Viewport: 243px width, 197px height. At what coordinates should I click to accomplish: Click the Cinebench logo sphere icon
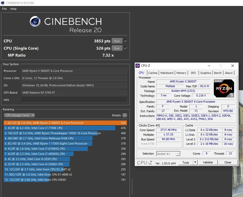(x=35, y=21)
